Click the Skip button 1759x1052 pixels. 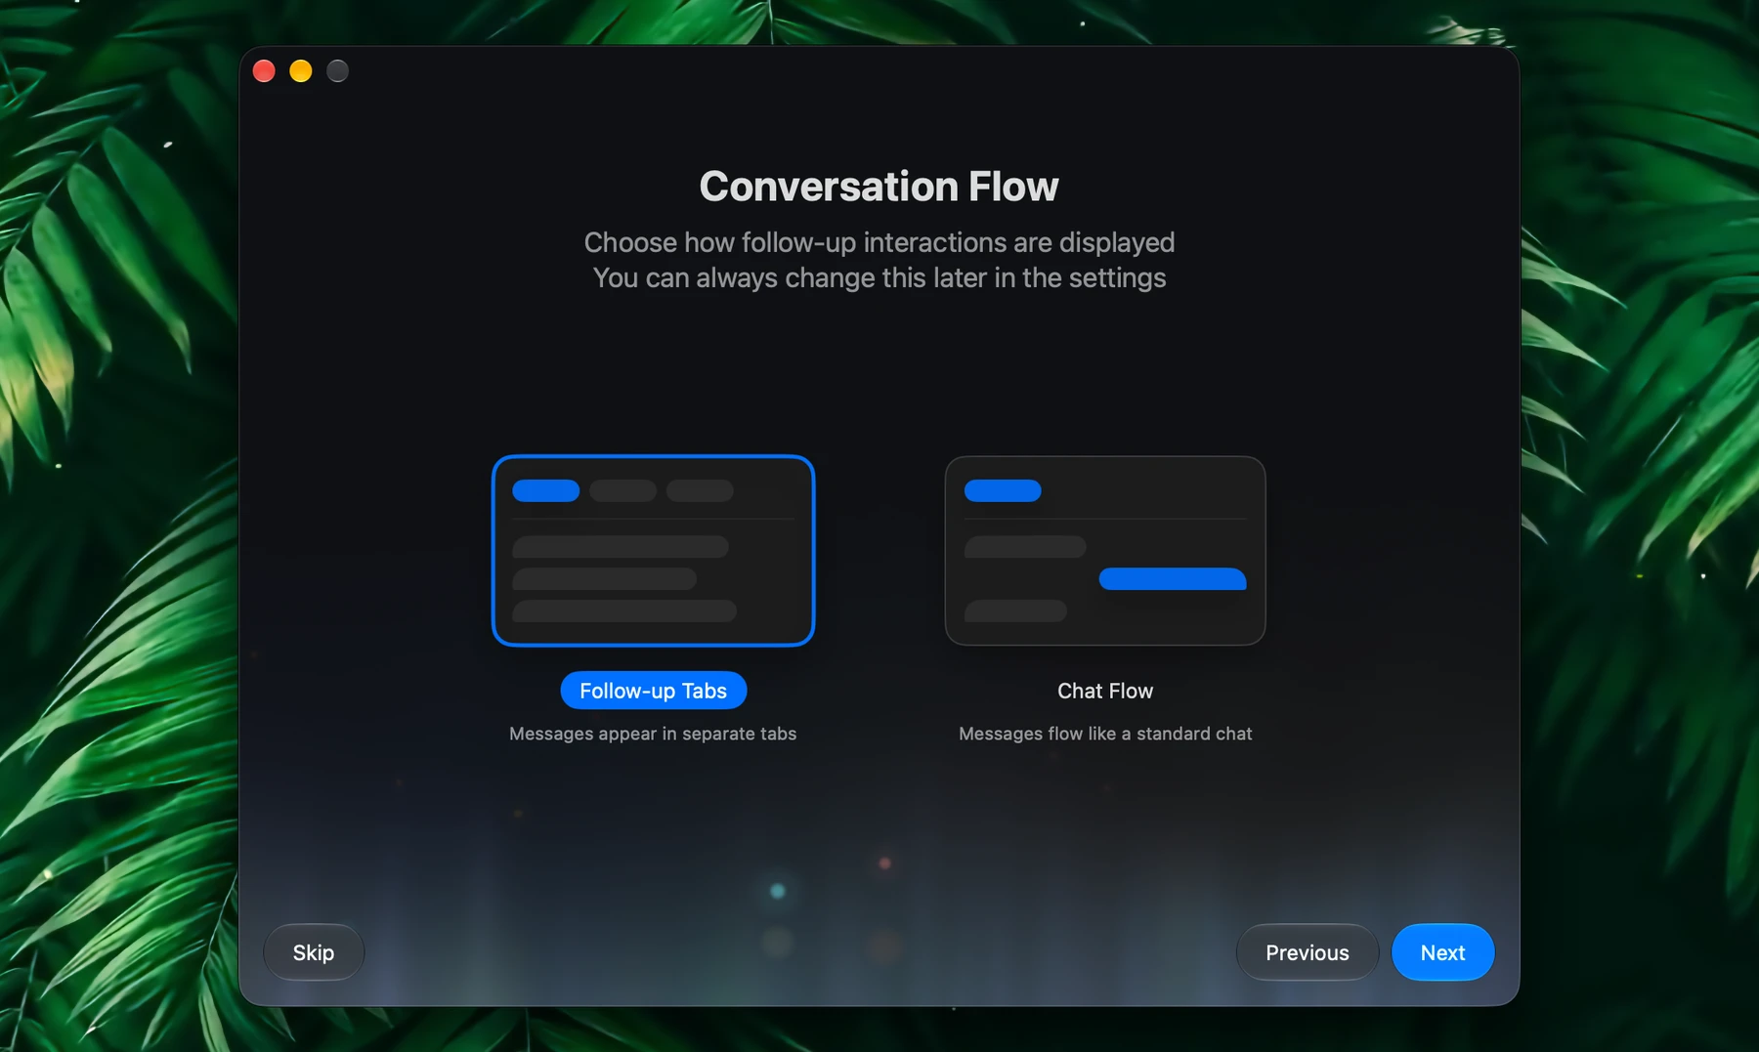coord(314,952)
